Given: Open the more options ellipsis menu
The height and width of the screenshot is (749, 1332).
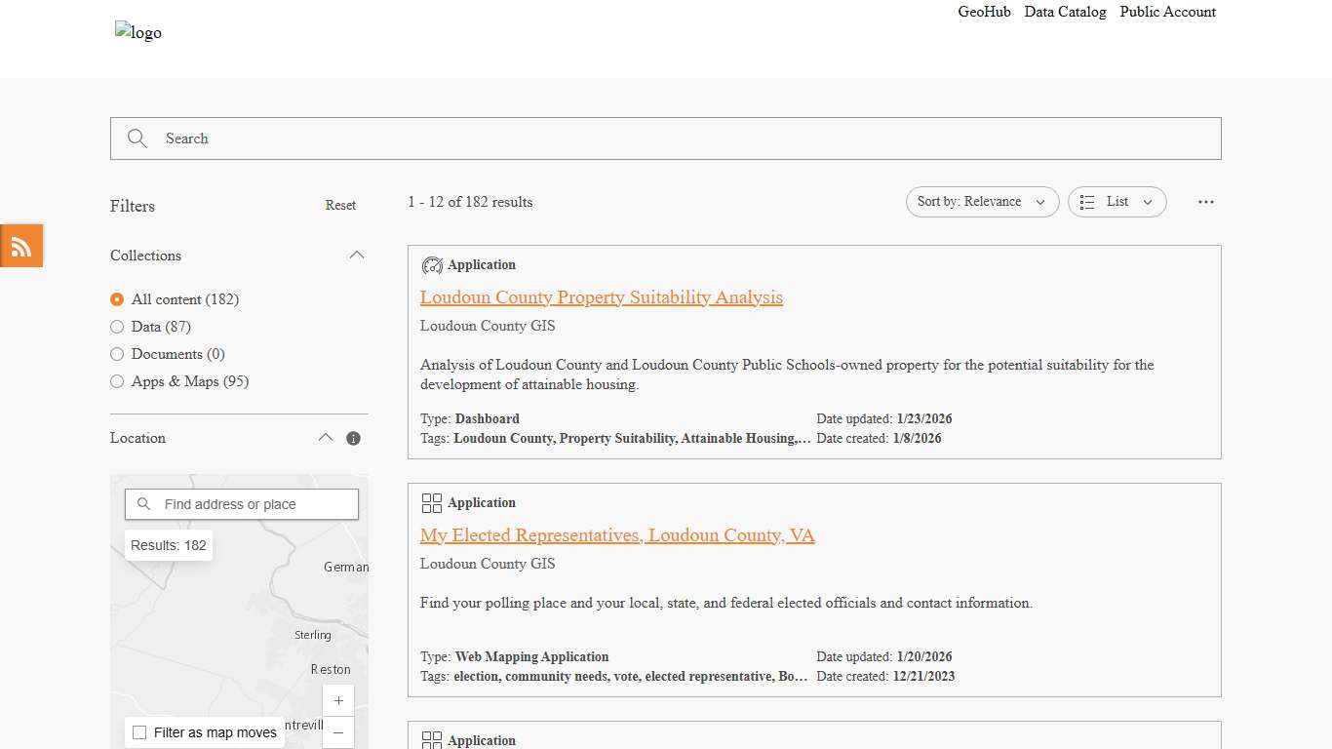Looking at the screenshot, I should pos(1206,202).
